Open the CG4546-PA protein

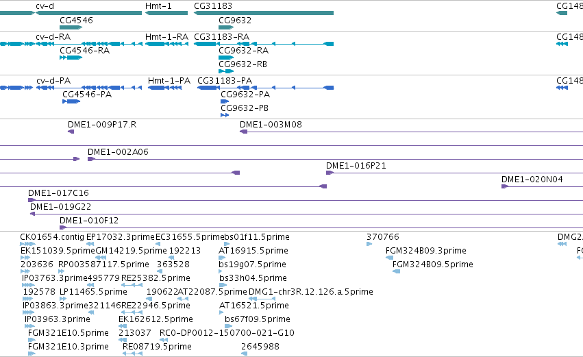[x=71, y=101]
